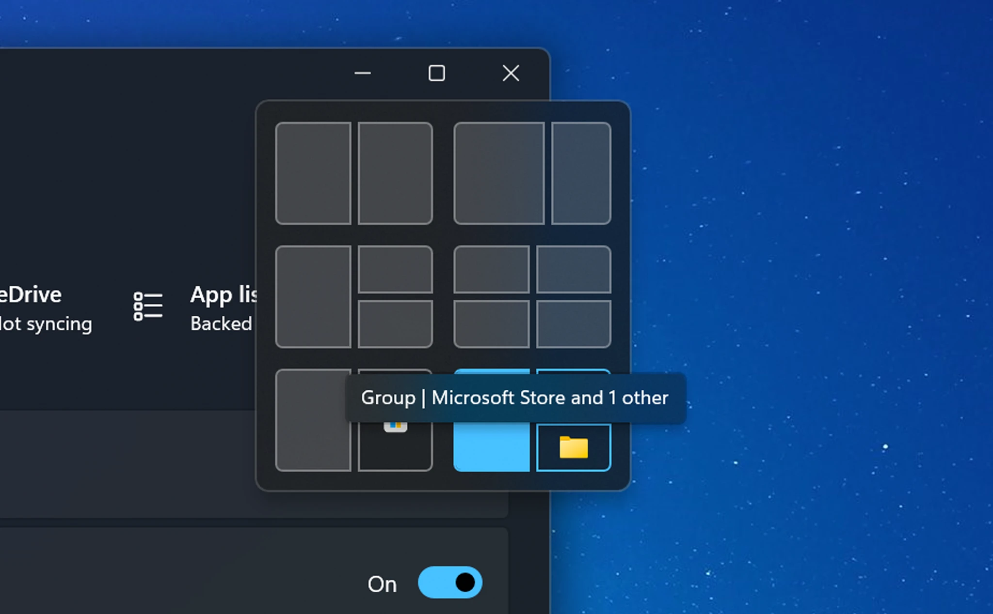Pick bottom-right zone of three-zone layout
This screenshot has width=993, height=614.
(x=395, y=324)
